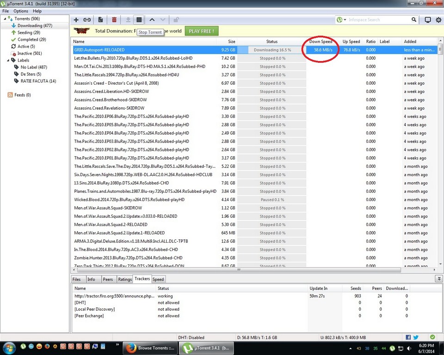Click Add Torrent from URL link icon
The width and height of the screenshot is (444, 355).
(x=87, y=20)
